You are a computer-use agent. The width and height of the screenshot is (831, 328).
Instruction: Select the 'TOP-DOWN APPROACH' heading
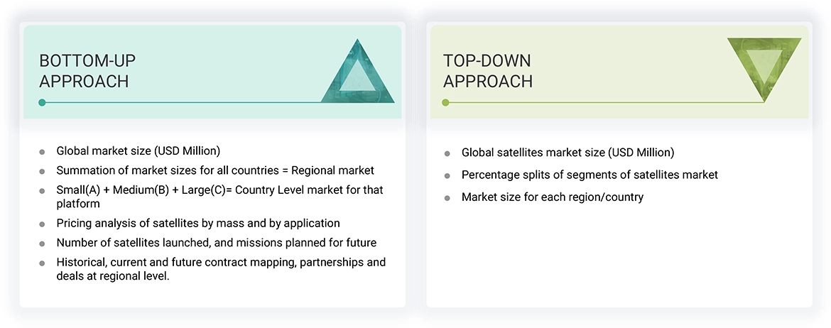[487, 71]
